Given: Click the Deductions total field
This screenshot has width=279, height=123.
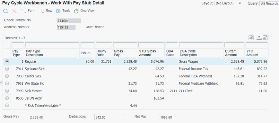Looking at the screenshot, I should (109, 117).
